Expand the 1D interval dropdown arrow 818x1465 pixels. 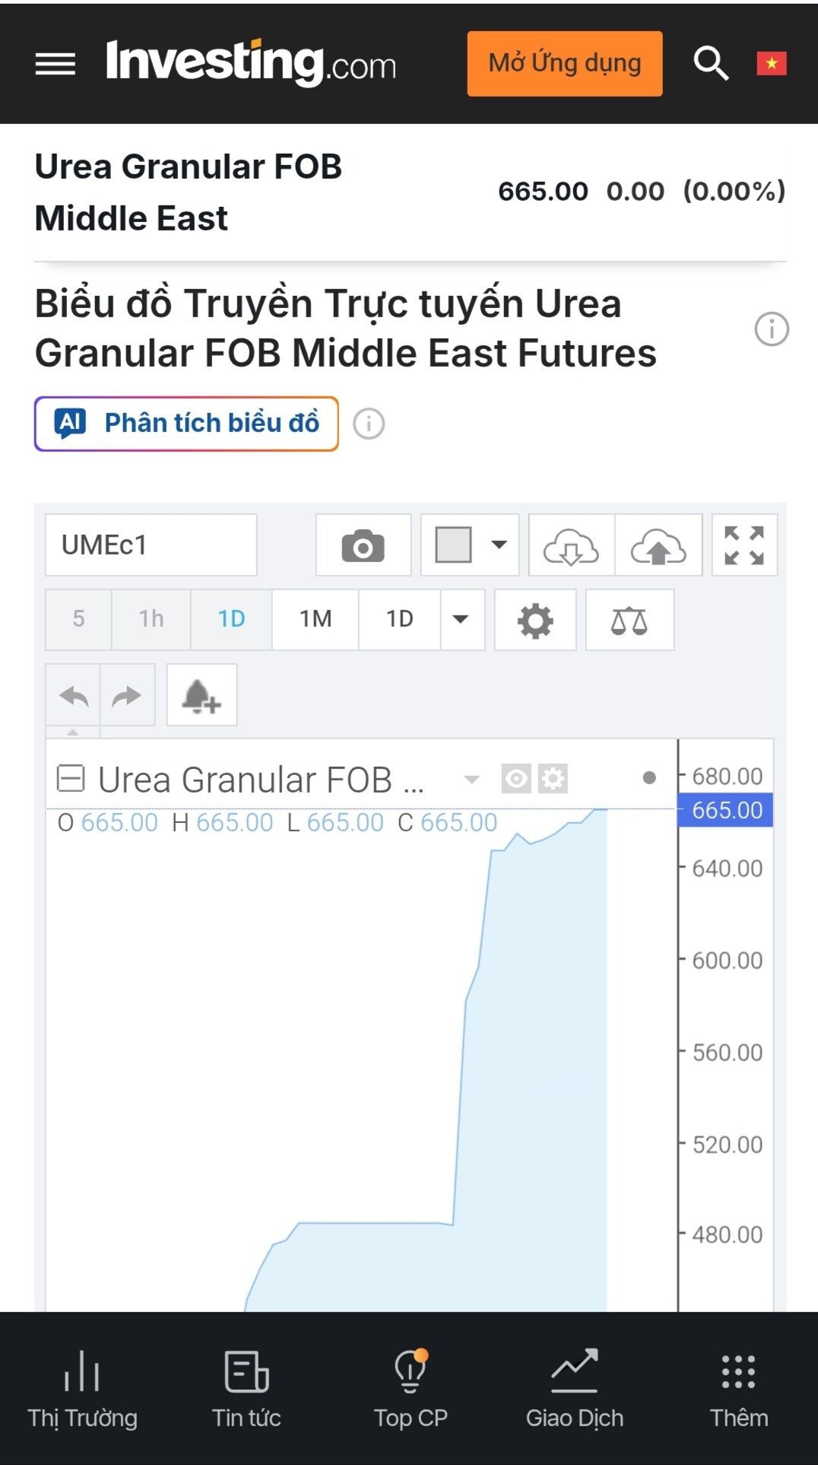461,619
